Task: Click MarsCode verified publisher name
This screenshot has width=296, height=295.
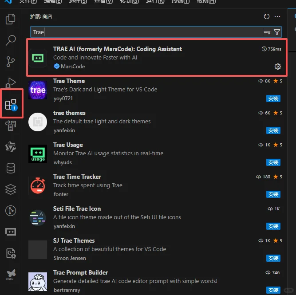Action: (73, 67)
